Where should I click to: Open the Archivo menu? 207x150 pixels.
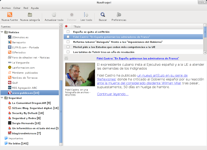6,8
